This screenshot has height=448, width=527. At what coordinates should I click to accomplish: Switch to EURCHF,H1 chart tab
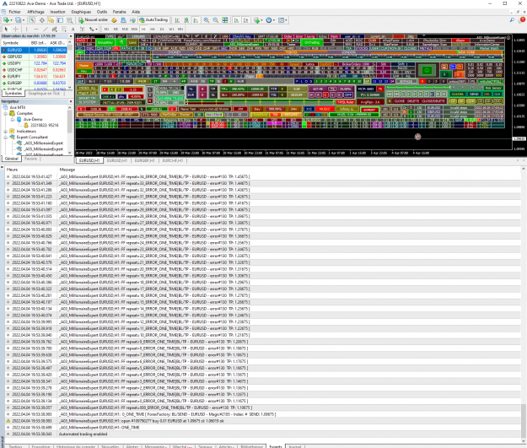click(x=173, y=161)
